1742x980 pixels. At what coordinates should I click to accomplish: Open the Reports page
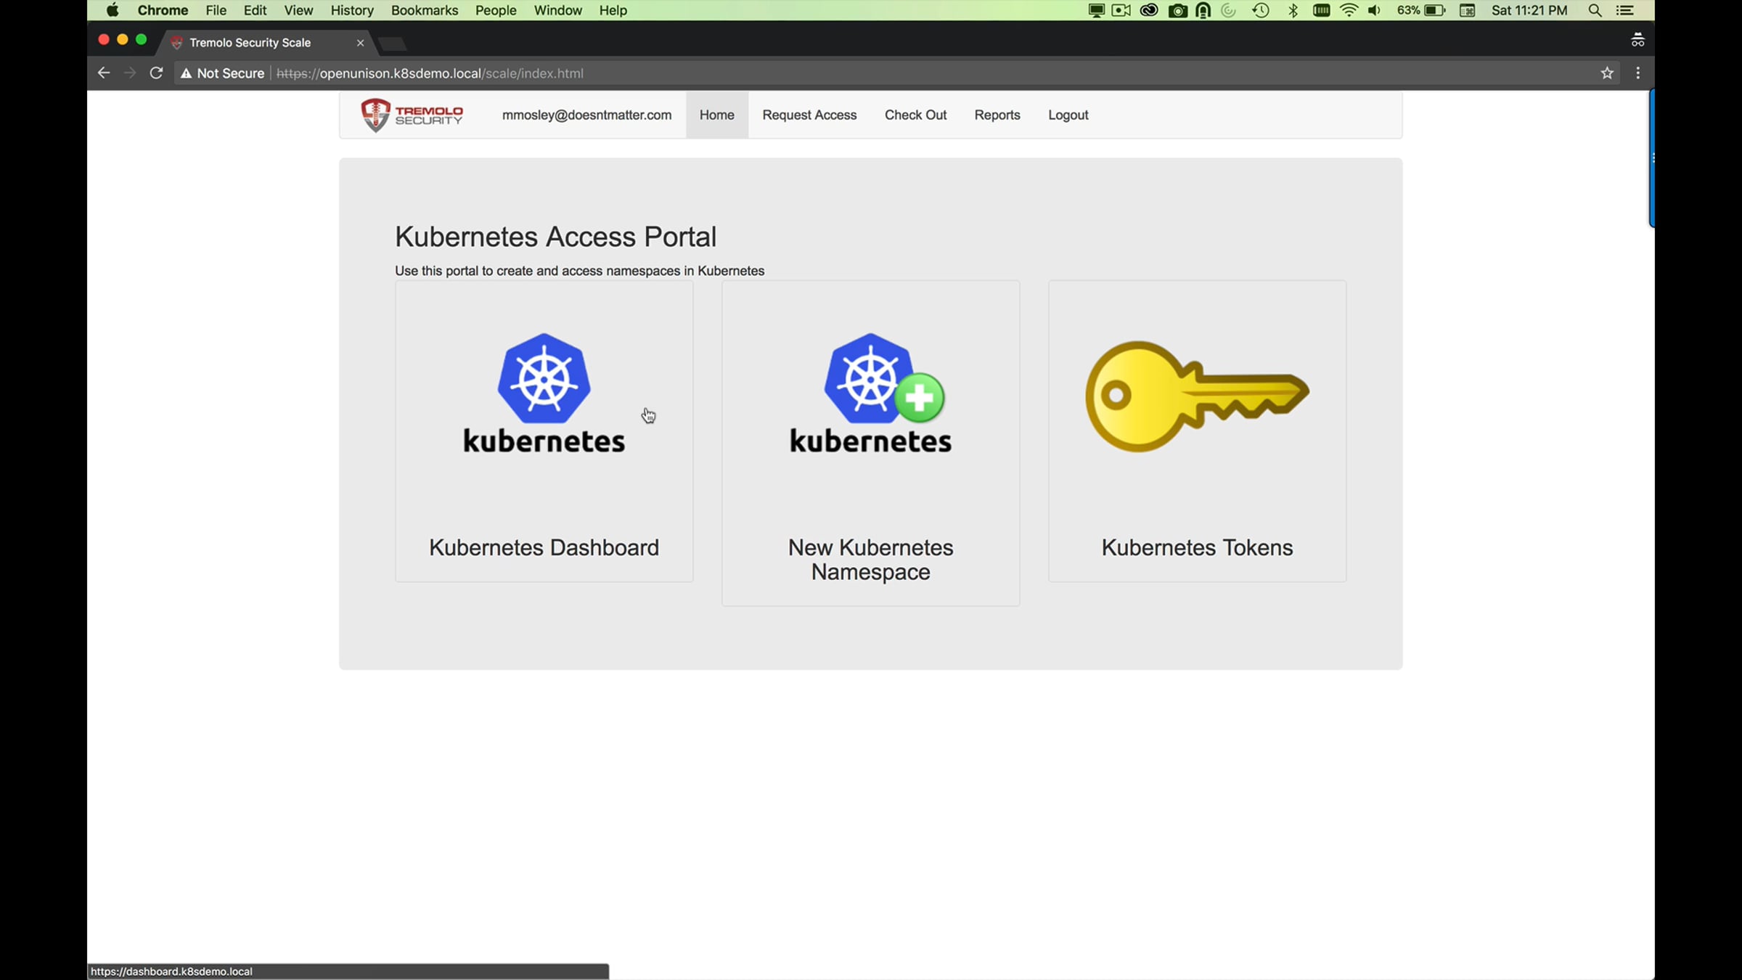[x=997, y=115]
